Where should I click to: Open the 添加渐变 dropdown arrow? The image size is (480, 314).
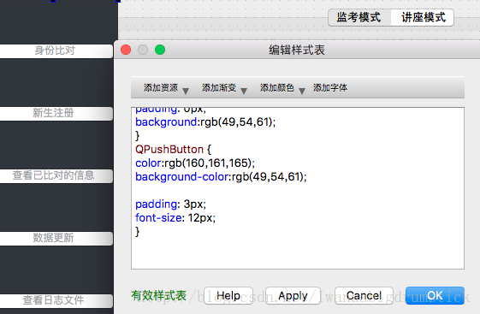[244, 91]
